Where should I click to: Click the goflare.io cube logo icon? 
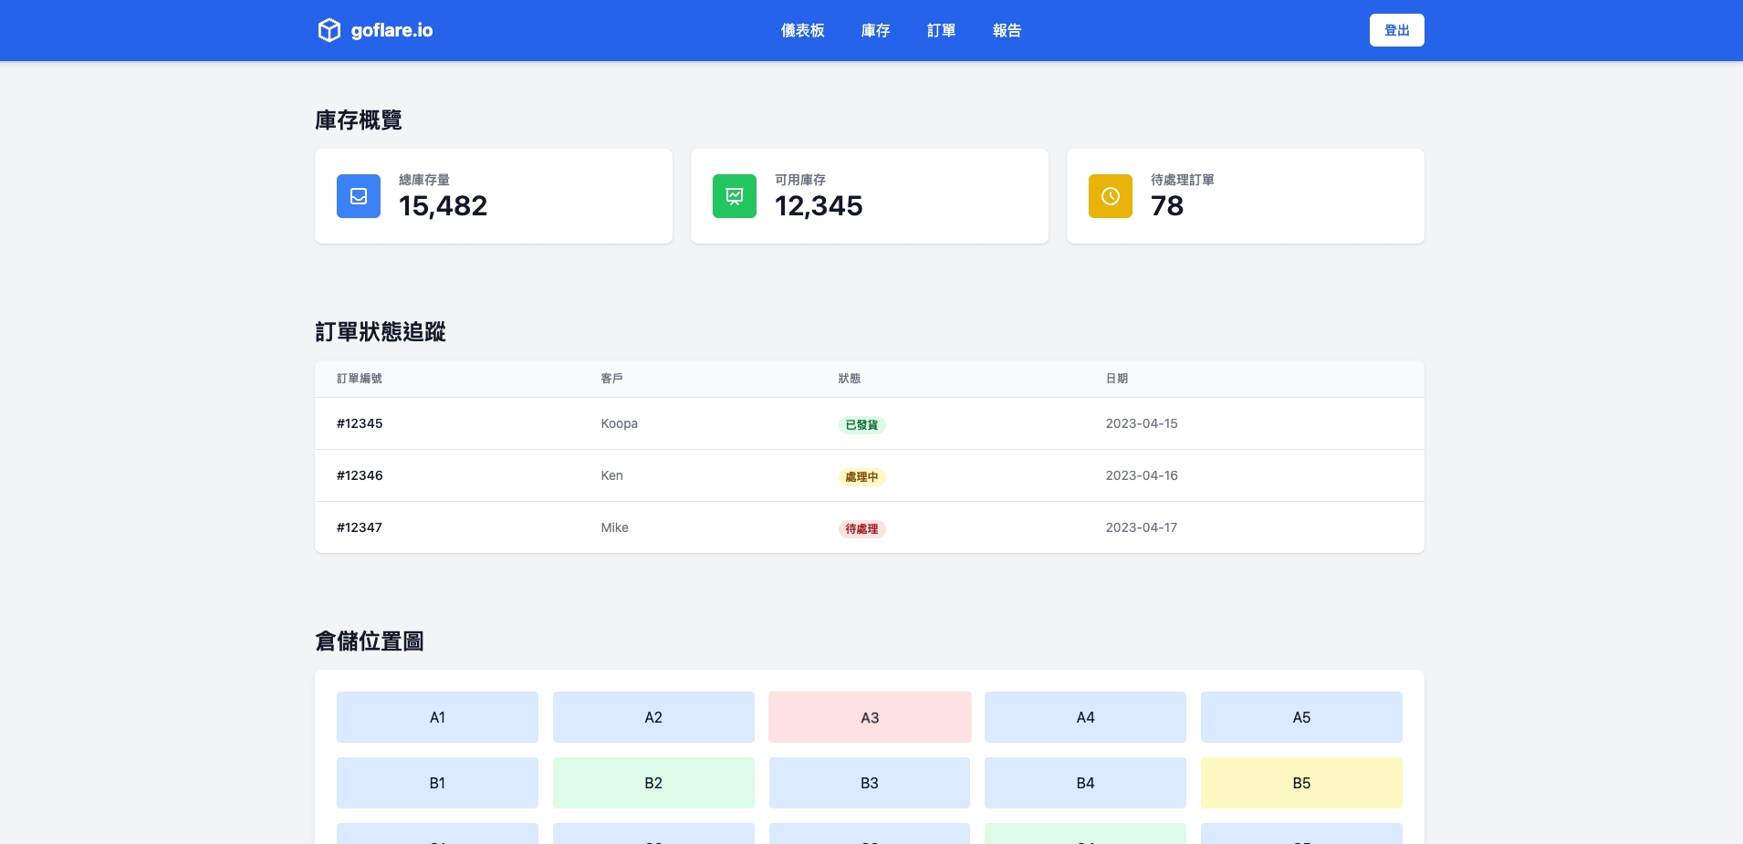pyautogui.click(x=329, y=30)
